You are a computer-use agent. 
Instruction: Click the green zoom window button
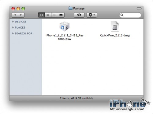tap(23, 9)
